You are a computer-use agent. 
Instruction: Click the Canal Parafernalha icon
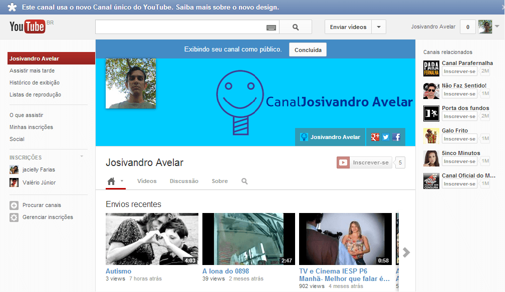tap(431, 68)
